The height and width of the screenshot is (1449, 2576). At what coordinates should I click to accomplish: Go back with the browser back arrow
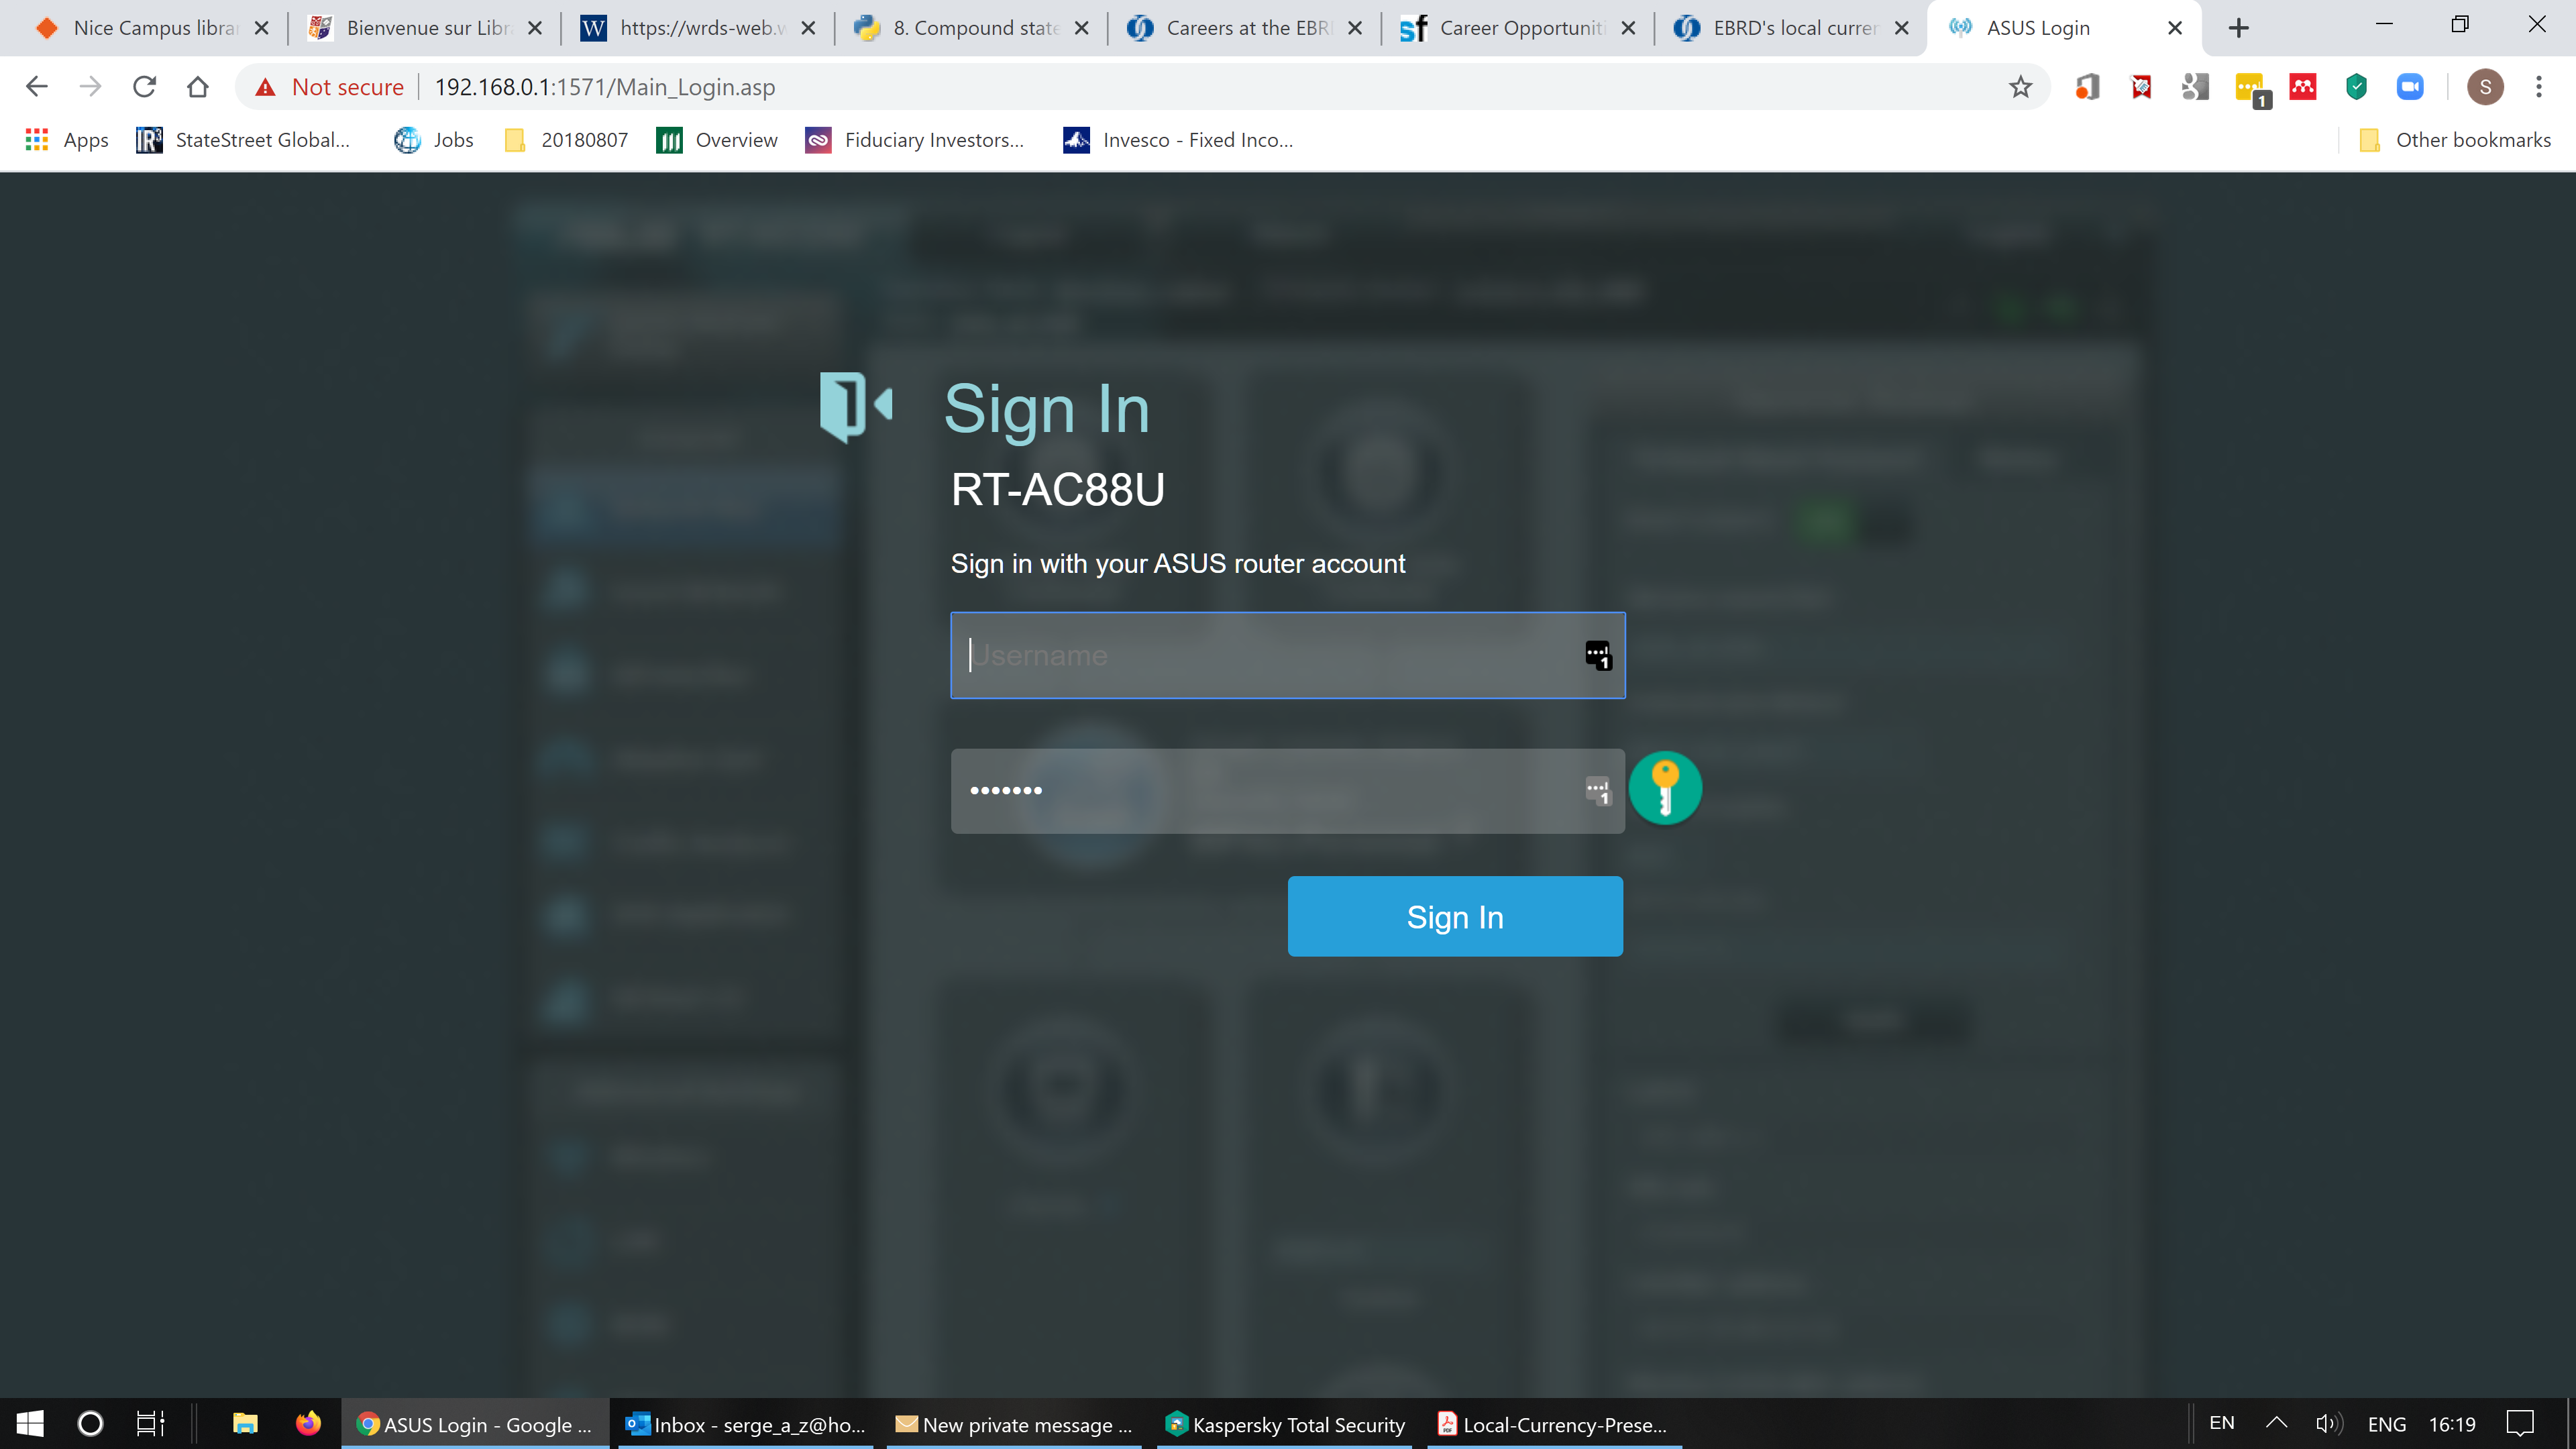coord(37,87)
